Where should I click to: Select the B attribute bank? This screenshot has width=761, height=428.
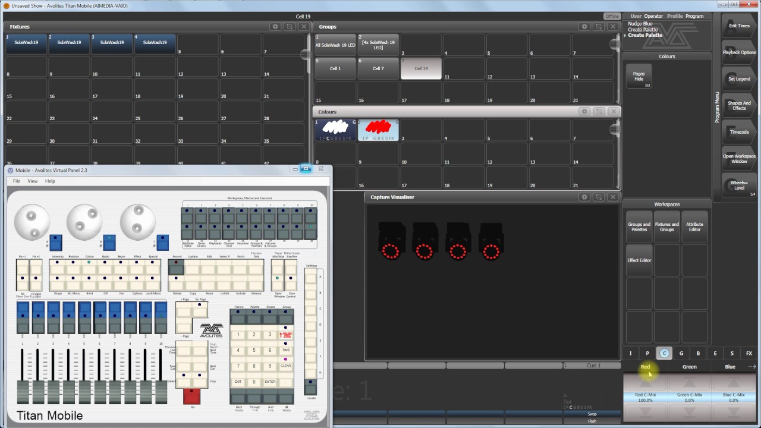coord(698,353)
